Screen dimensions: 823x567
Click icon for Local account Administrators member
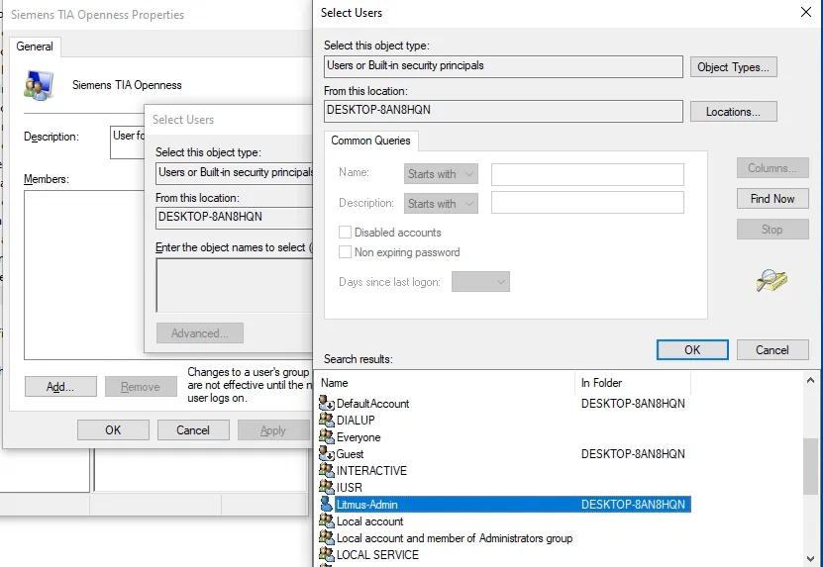point(327,537)
